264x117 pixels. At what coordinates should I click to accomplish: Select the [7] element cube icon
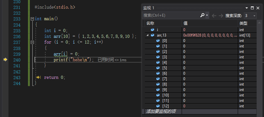[x=158, y=79]
